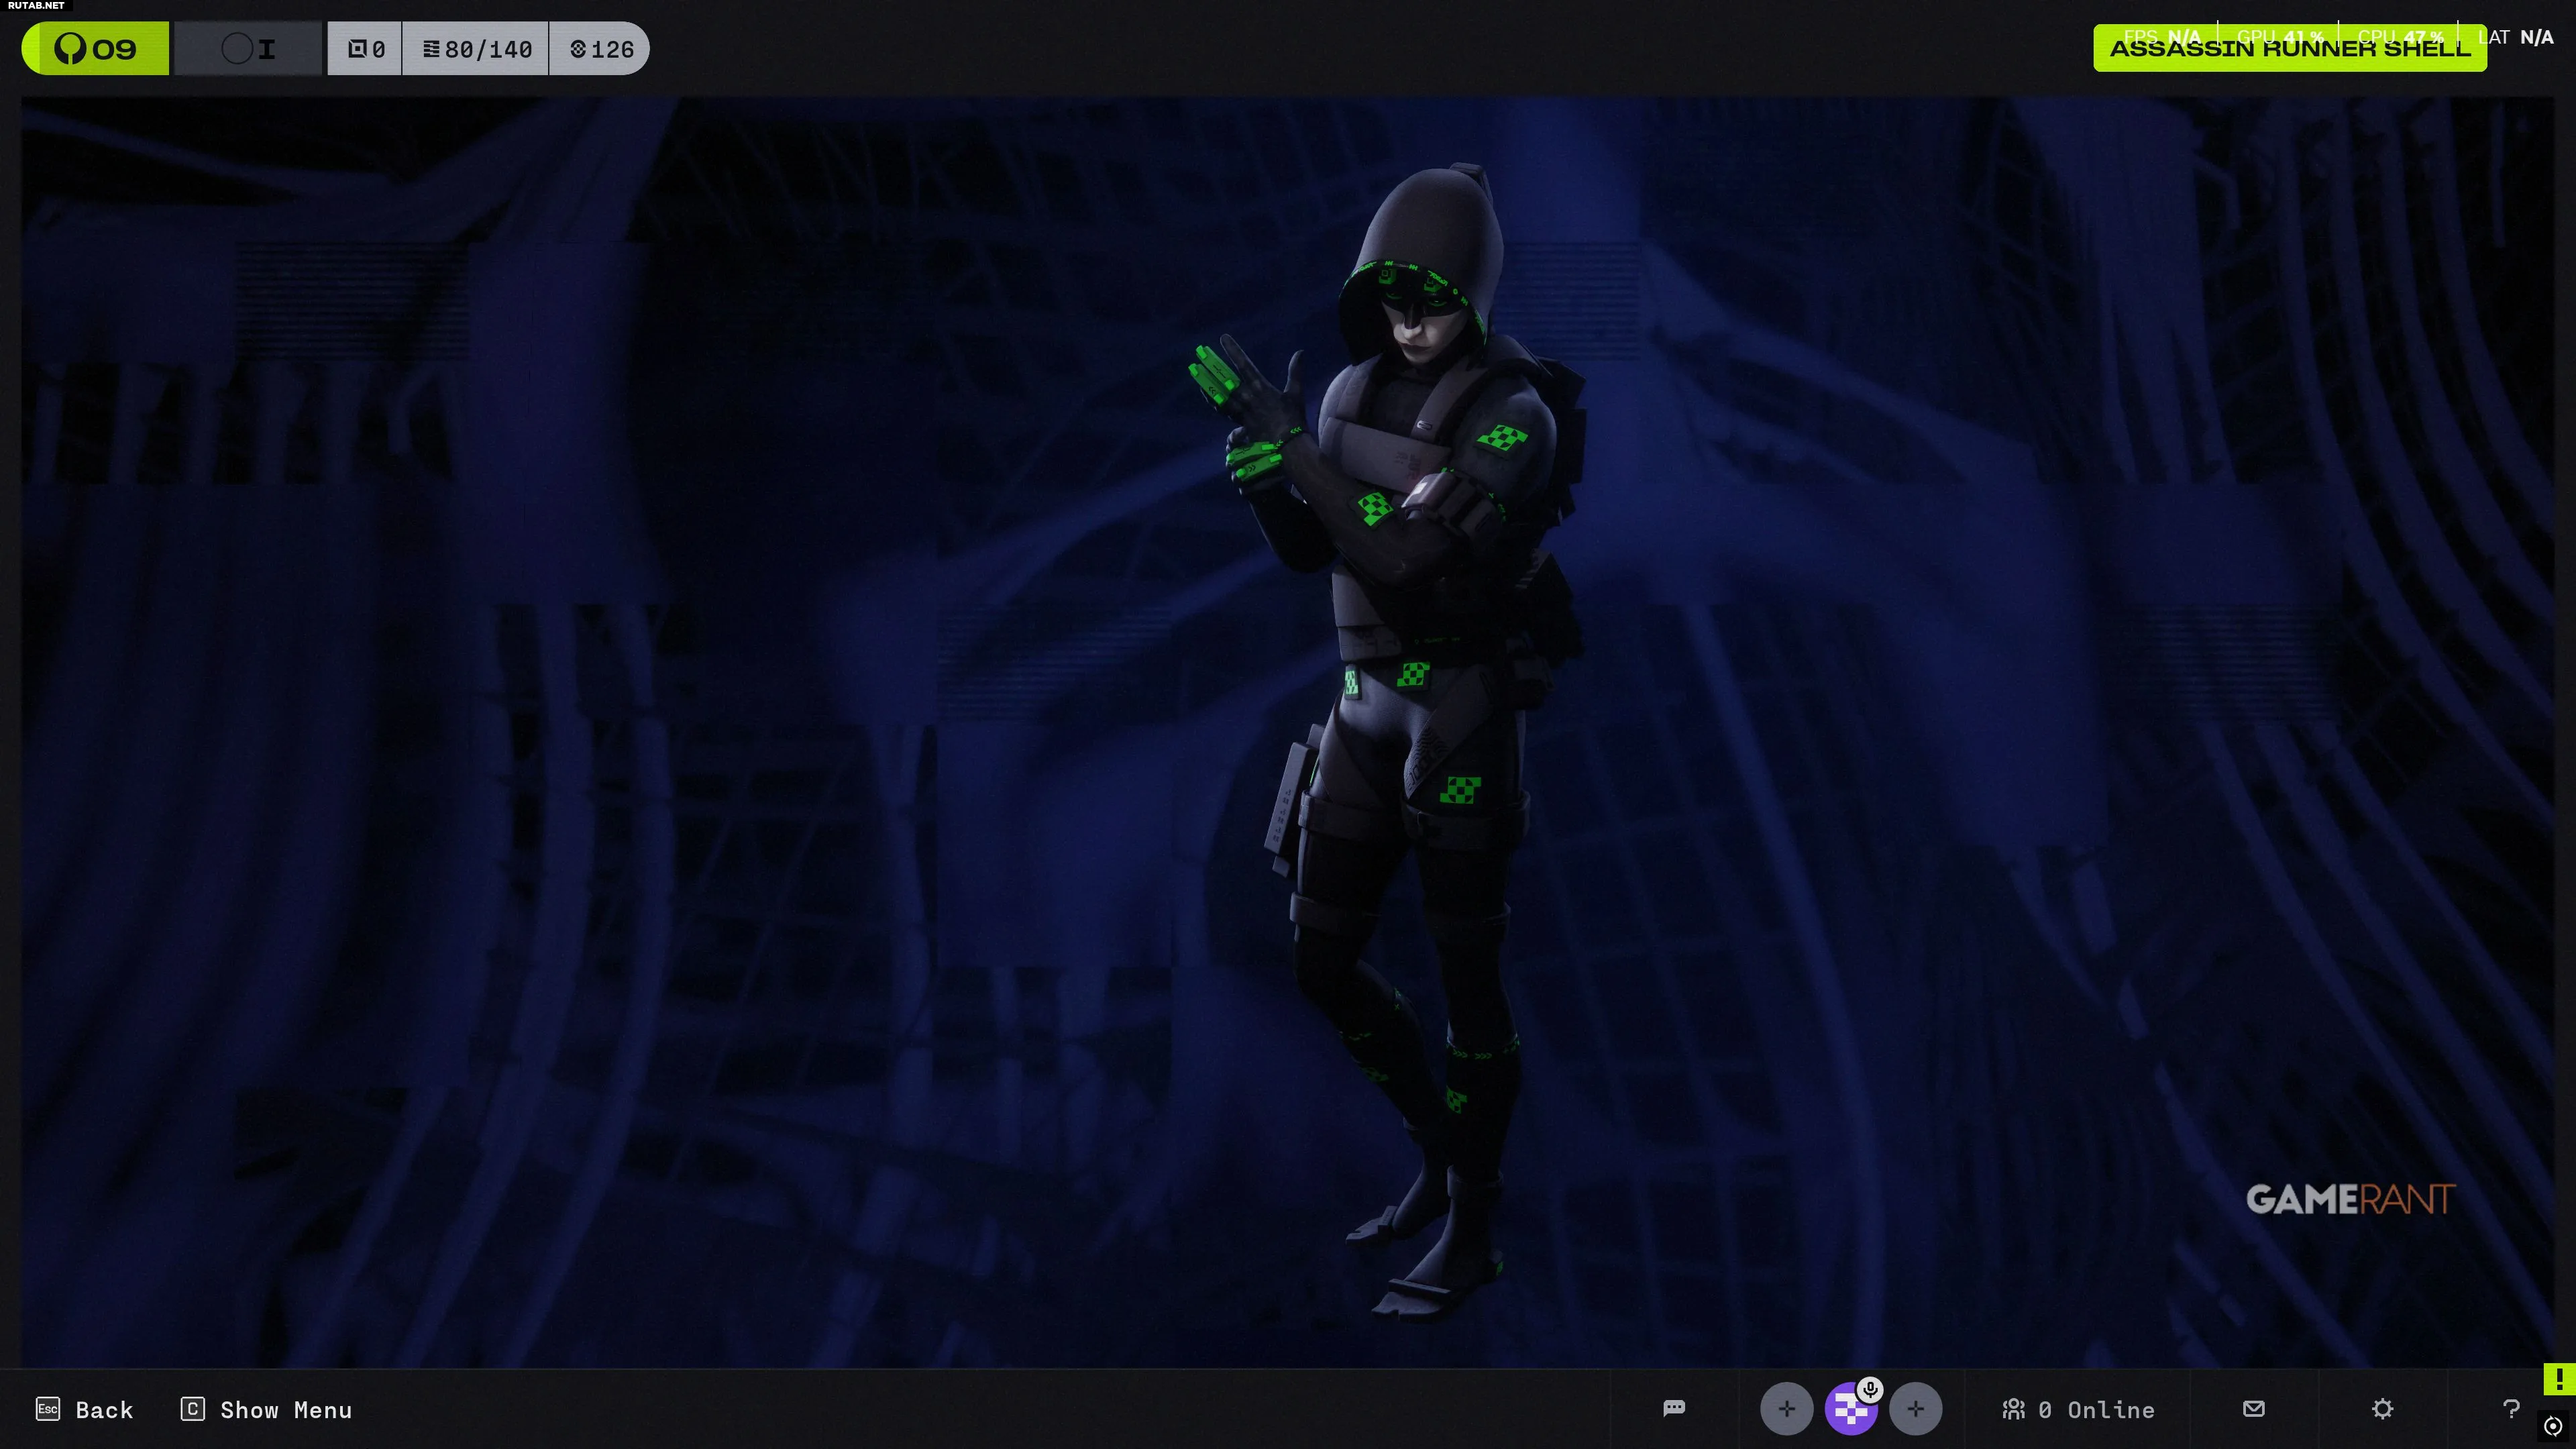Open the help question mark icon
Viewport: 2576px width, 1449px height.
(x=2511, y=1409)
